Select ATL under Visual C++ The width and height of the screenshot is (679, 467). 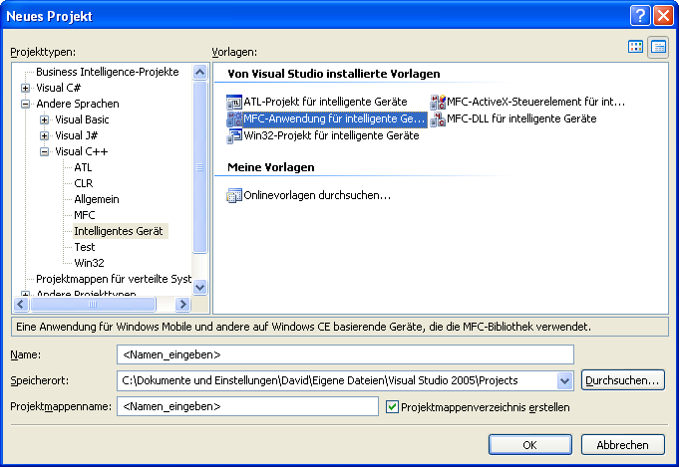[83, 167]
